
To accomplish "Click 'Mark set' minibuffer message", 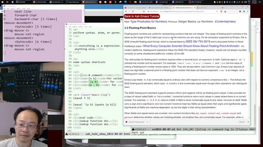I will pyautogui.click(x=138, y=133).
